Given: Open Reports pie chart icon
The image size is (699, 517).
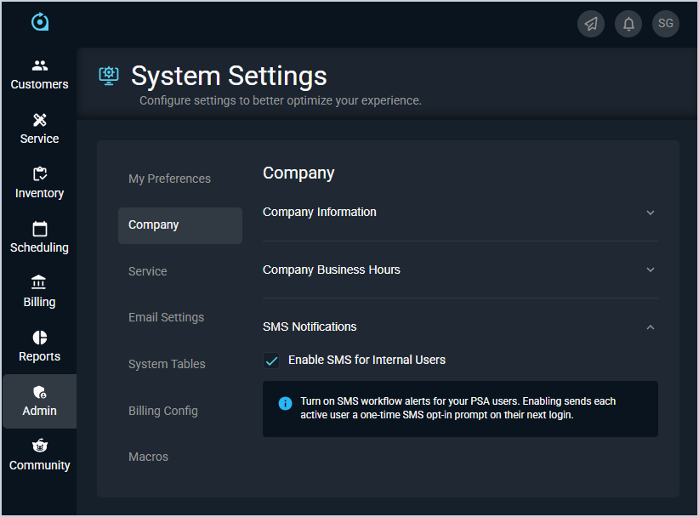Looking at the screenshot, I should pos(39,338).
